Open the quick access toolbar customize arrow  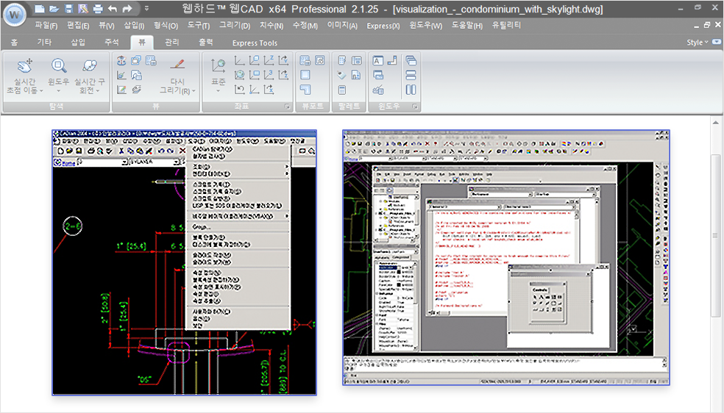tap(147, 8)
